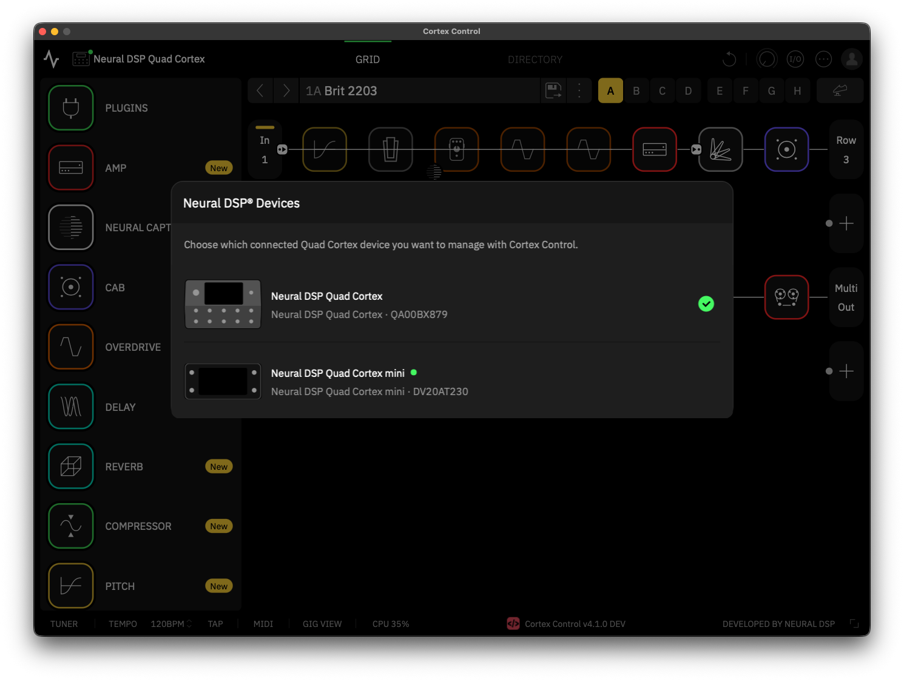904x681 pixels.
Task: Click the expression pedal button right of scene H
Action: 840,90
